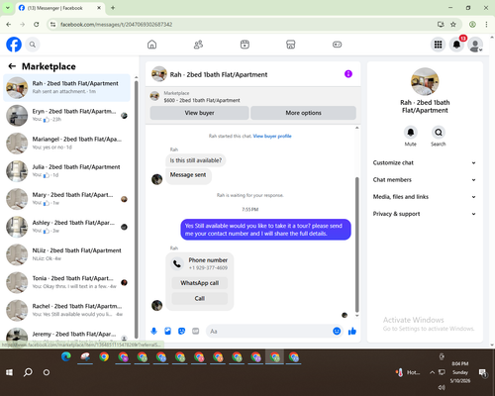Click the Aa message input field
Screen dimensions: 495x396
point(269,331)
